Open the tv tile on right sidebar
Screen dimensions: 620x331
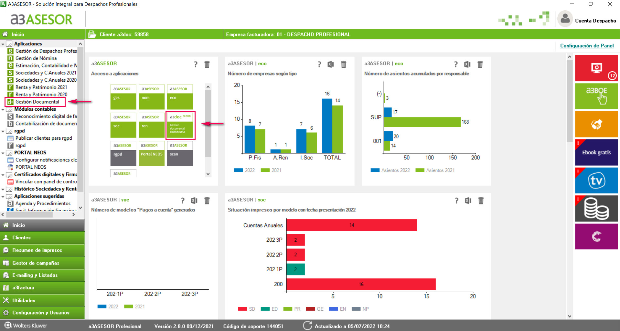click(596, 180)
